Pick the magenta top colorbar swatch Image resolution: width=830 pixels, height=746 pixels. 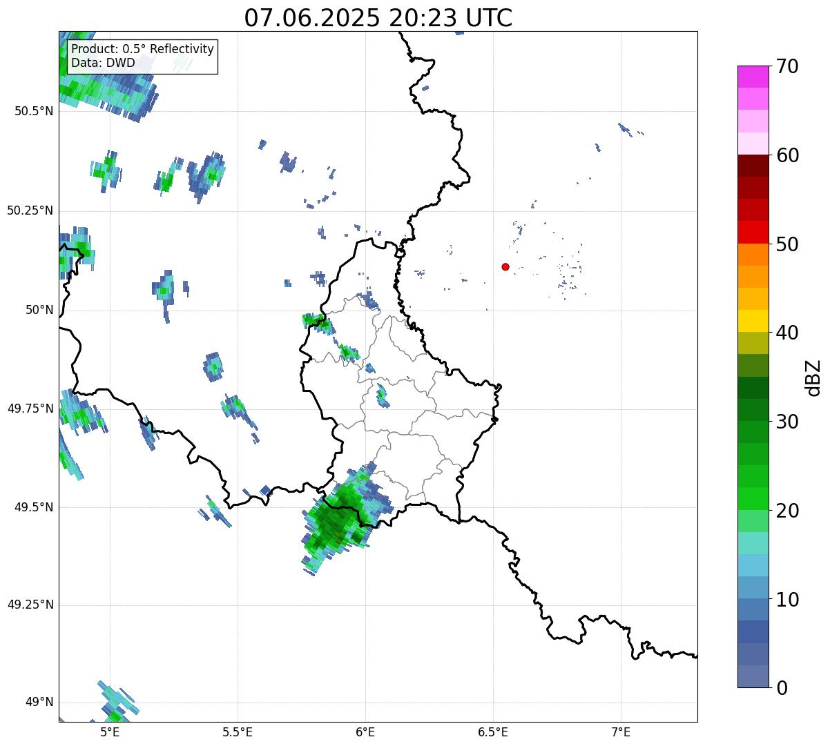[x=753, y=77]
